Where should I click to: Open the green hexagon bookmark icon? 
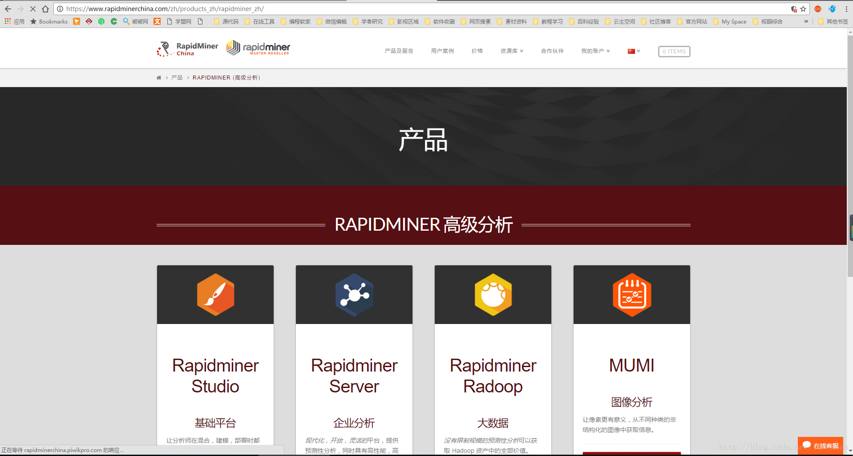(101, 21)
